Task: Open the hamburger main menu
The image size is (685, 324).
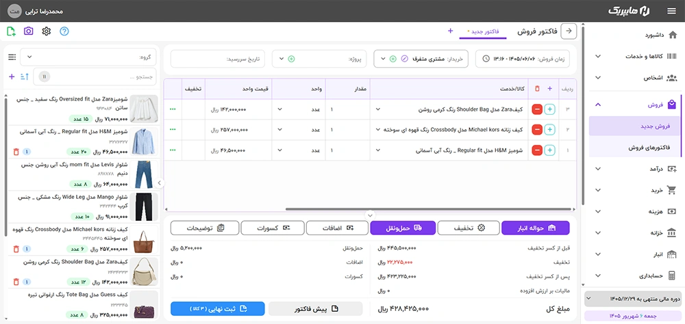Action: pos(671,12)
